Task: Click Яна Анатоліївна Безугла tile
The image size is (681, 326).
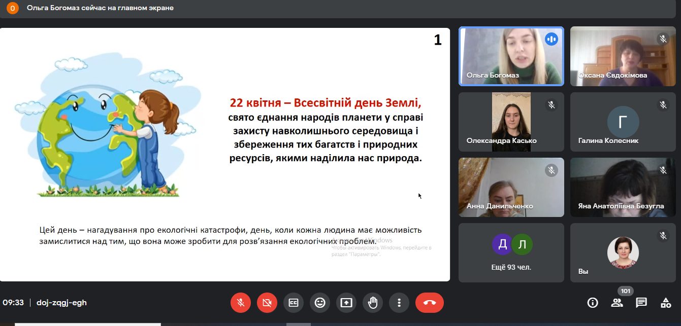Action: 623,187
